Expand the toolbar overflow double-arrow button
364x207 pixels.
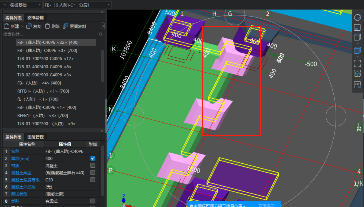[103, 26]
